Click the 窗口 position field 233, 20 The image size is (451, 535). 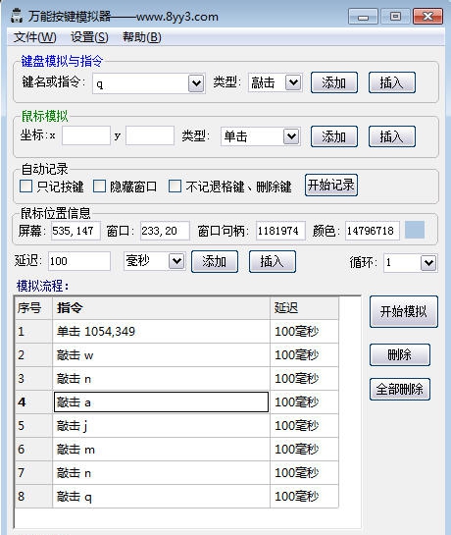165,231
